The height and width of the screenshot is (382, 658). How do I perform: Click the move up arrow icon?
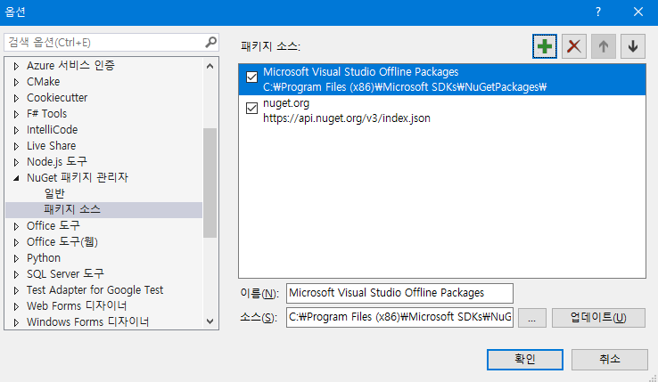pyautogui.click(x=604, y=46)
